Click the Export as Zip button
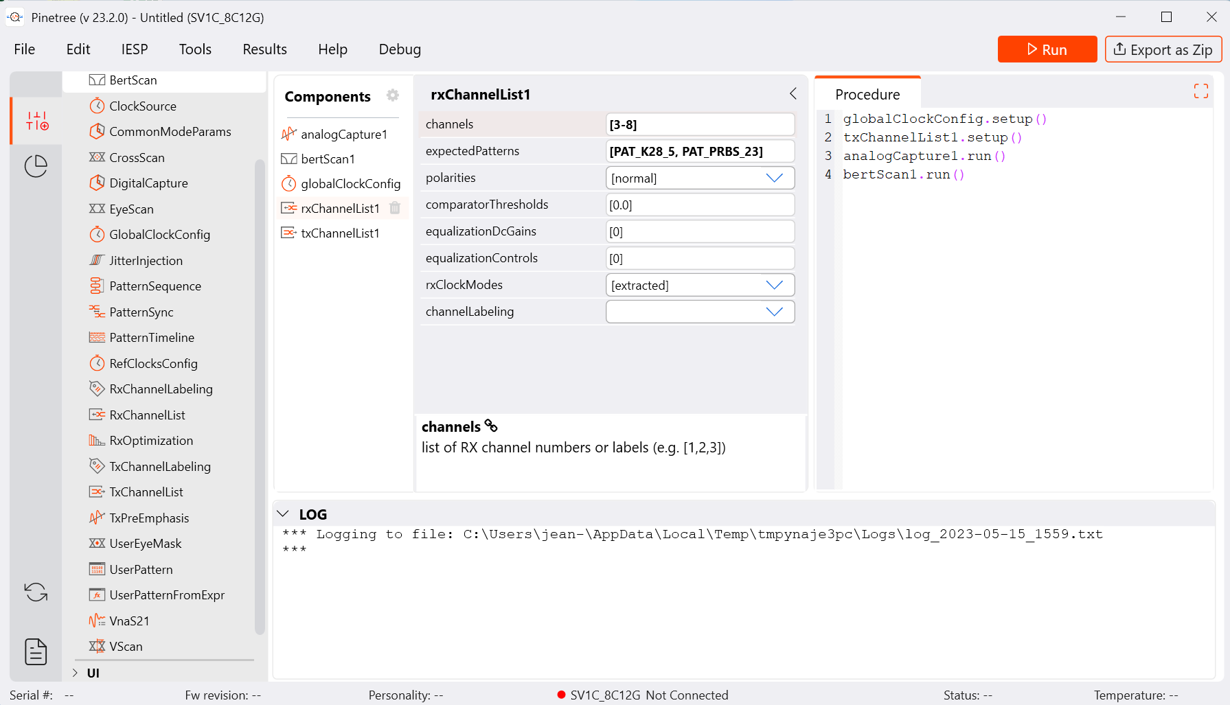The image size is (1230, 705). 1163,49
